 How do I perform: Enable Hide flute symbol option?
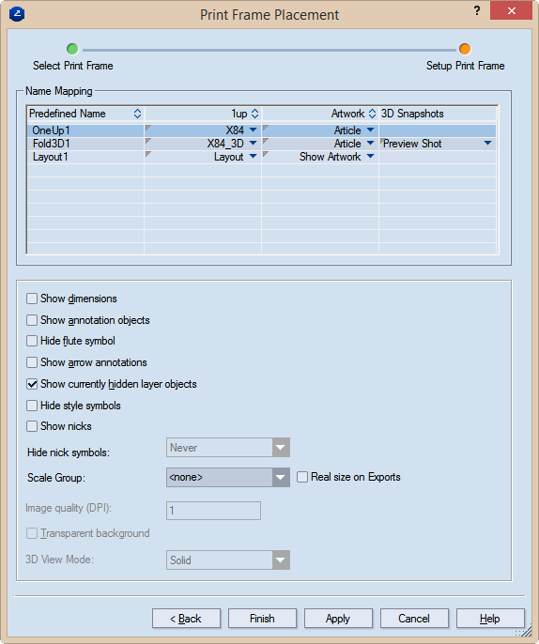32,341
